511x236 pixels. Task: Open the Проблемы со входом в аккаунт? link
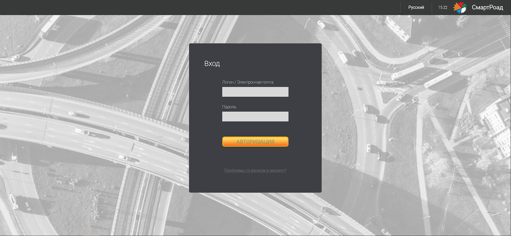(255, 170)
